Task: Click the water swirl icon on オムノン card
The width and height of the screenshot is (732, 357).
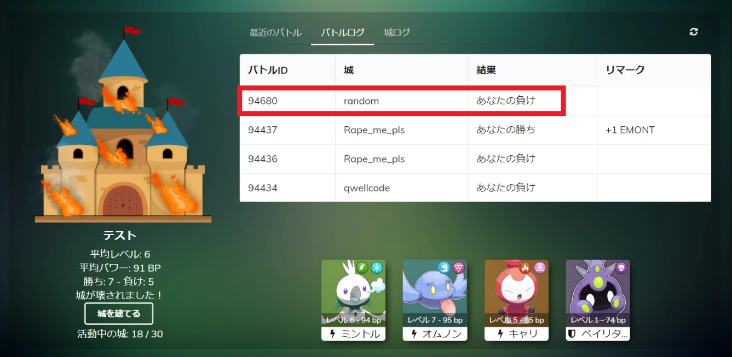Action: [x=444, y=268]
